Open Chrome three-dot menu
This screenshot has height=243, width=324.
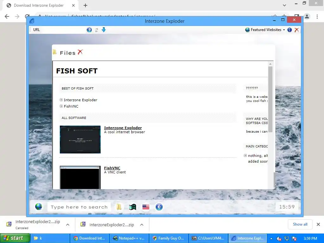coord(317,16)
